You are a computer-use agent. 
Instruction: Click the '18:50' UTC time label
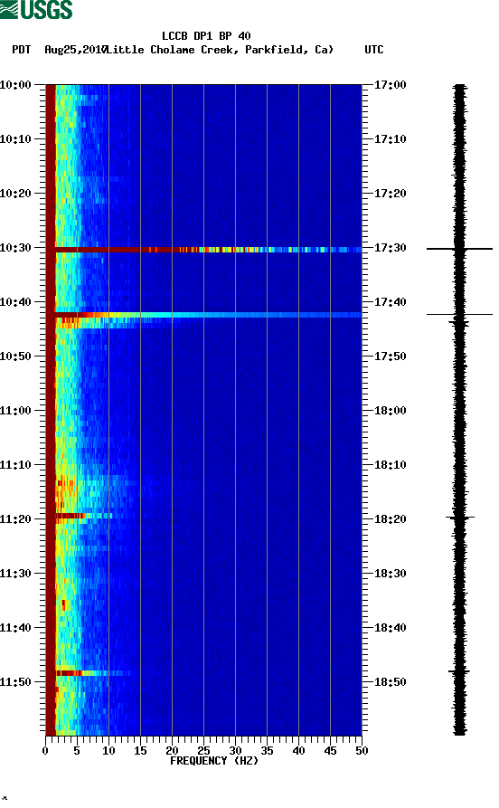coord(391,681)
